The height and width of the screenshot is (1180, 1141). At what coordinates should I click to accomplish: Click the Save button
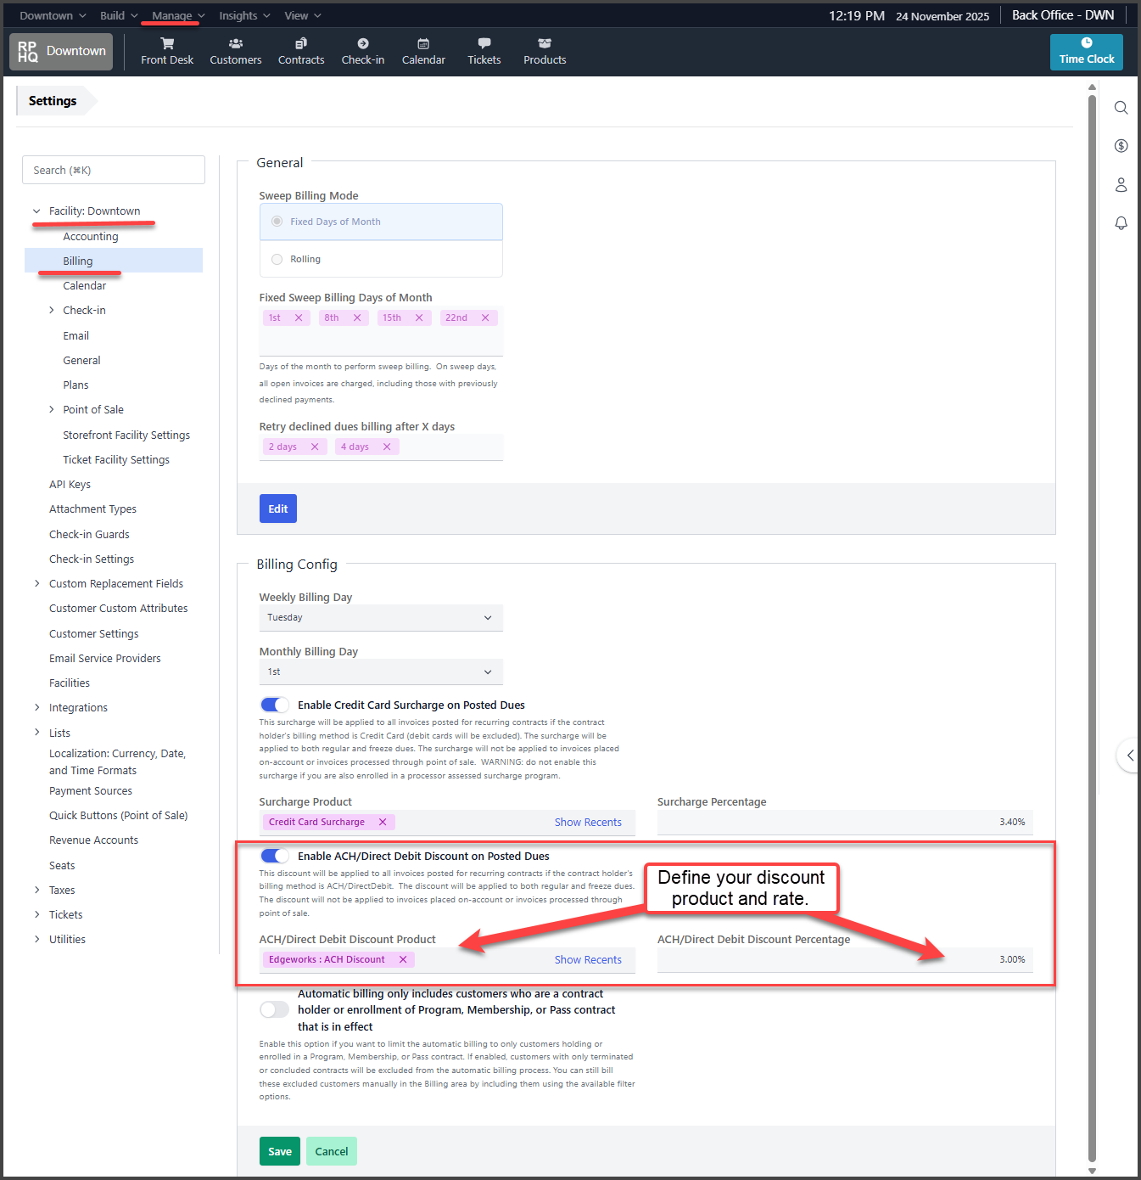[280, 1151]
